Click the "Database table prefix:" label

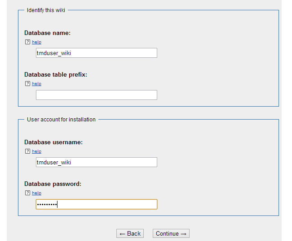pos(56,74)
